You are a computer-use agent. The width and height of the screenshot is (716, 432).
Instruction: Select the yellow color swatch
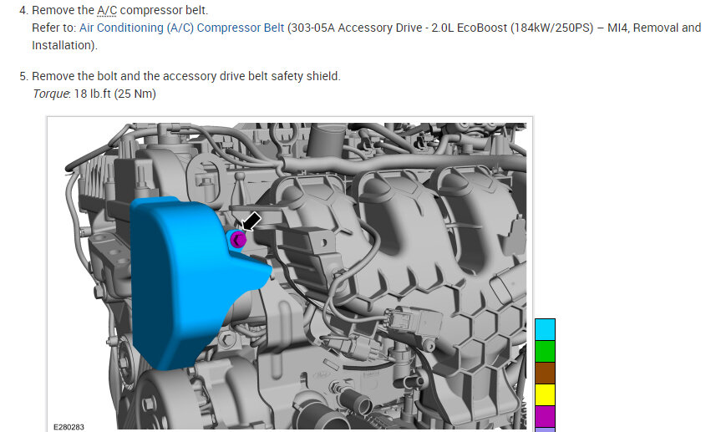[545, 395]
